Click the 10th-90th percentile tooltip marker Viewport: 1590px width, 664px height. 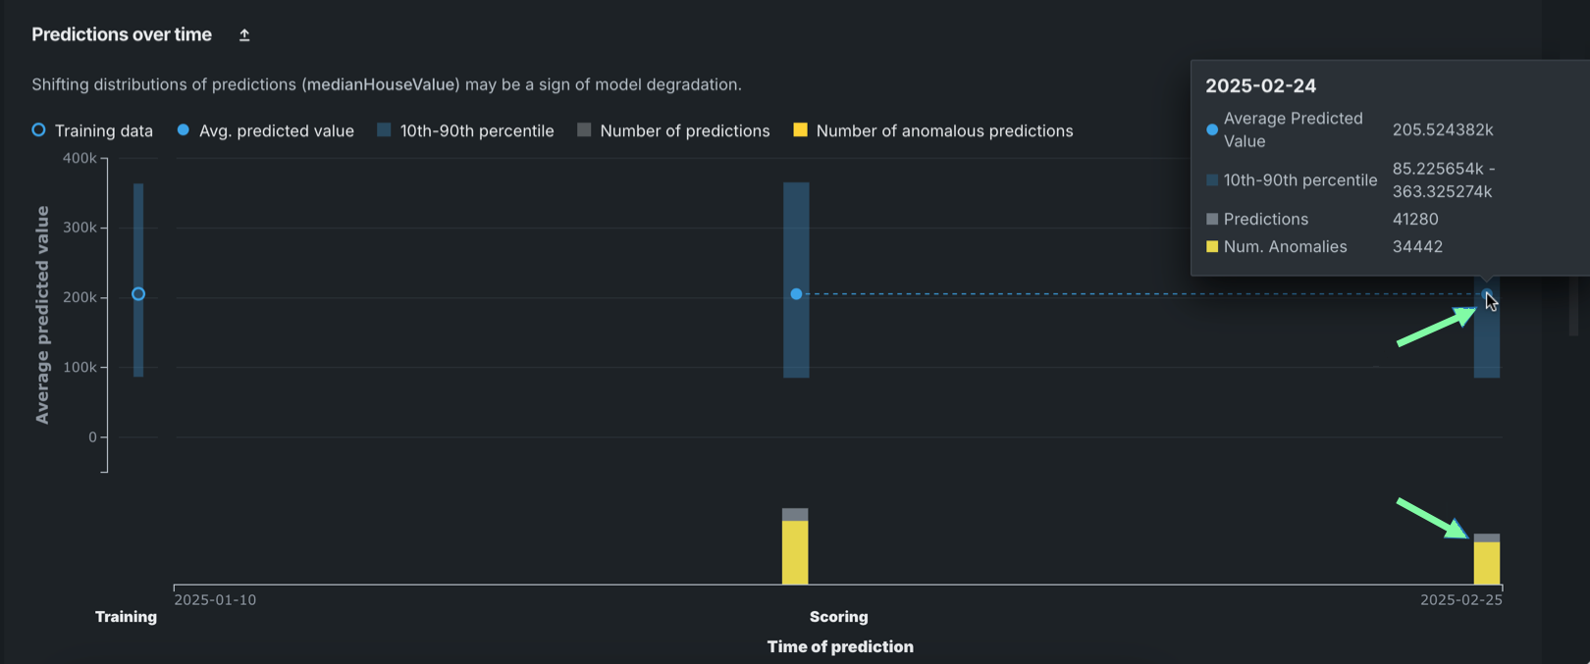coord(1212,180)
